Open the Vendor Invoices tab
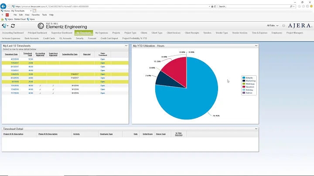The image size is (314, 176). (240, 33)
